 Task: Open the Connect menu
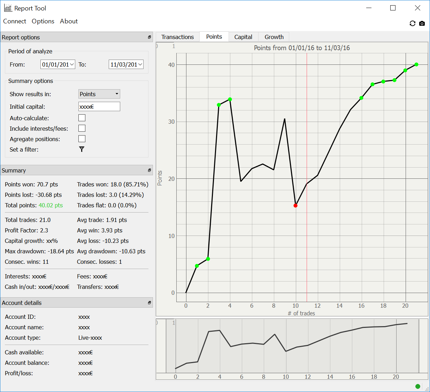(x=15, y=21)
